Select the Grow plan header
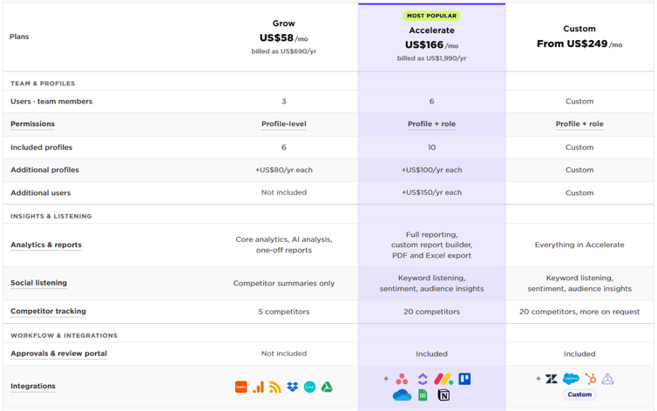 coord(284,24)
